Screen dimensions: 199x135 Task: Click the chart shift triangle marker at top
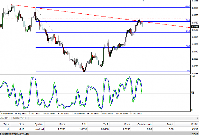143,1
